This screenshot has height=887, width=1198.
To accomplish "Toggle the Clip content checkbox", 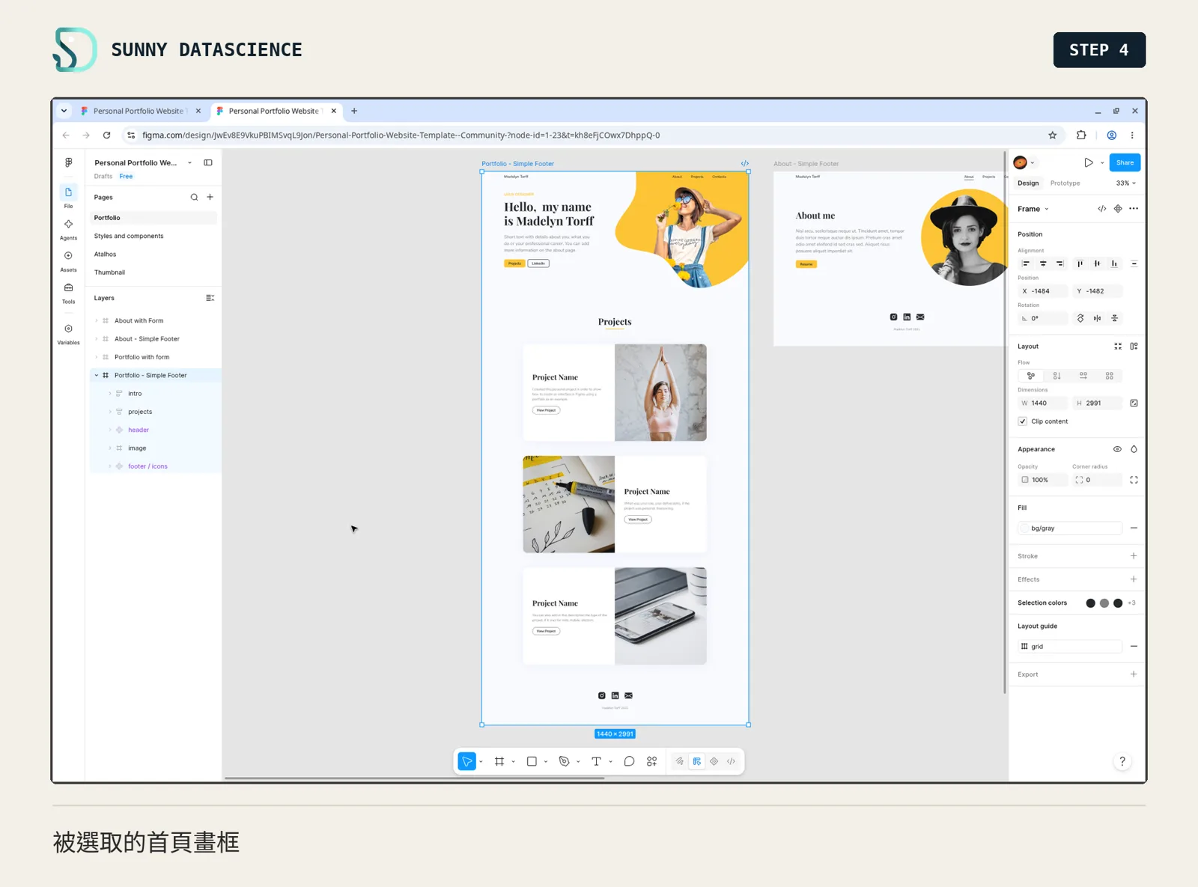I will point(1023,421).
